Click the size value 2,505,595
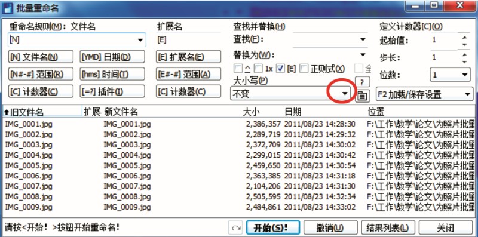The height and width of the screenshot is (237, 478). pos(263,197)
